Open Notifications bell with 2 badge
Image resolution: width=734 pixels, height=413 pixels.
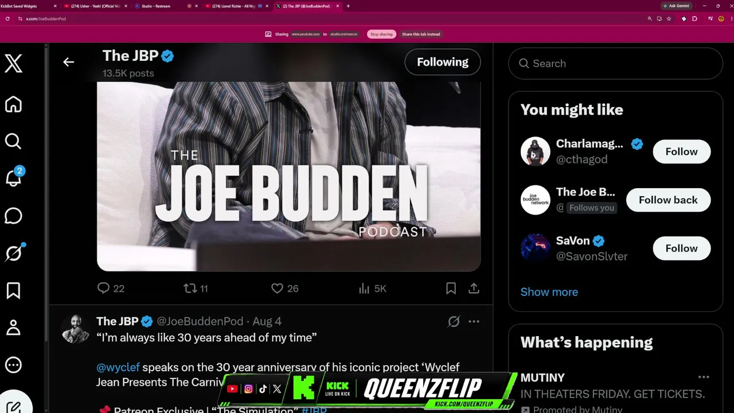coord(14,178)
